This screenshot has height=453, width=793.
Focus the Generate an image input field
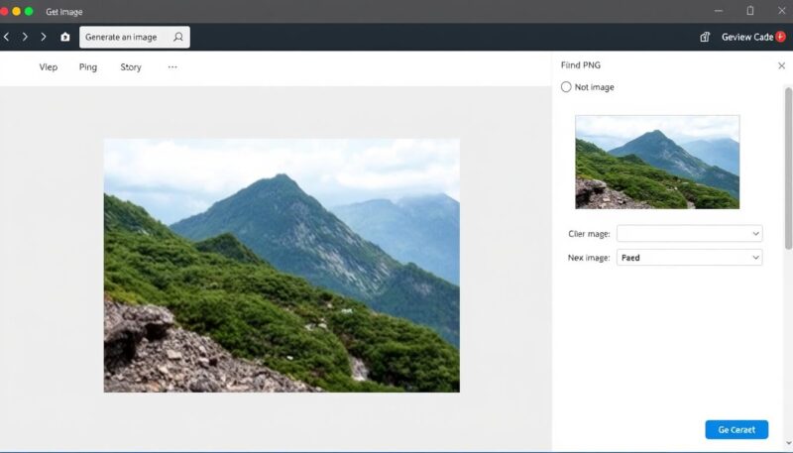point(125,37)
